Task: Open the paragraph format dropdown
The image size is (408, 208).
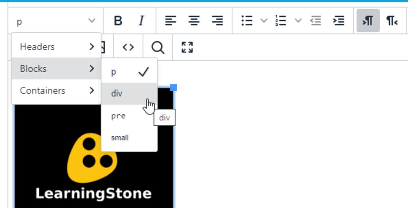Action: 56,21
